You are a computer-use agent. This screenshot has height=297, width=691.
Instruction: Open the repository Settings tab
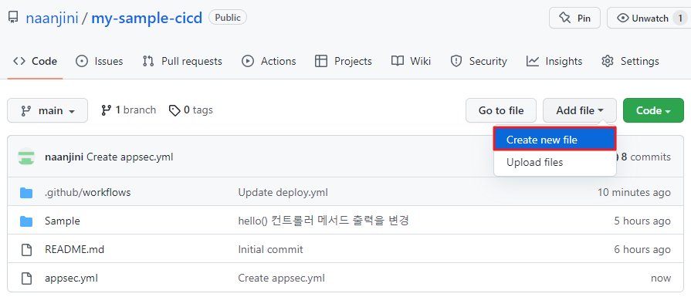(x=630, y=61)
